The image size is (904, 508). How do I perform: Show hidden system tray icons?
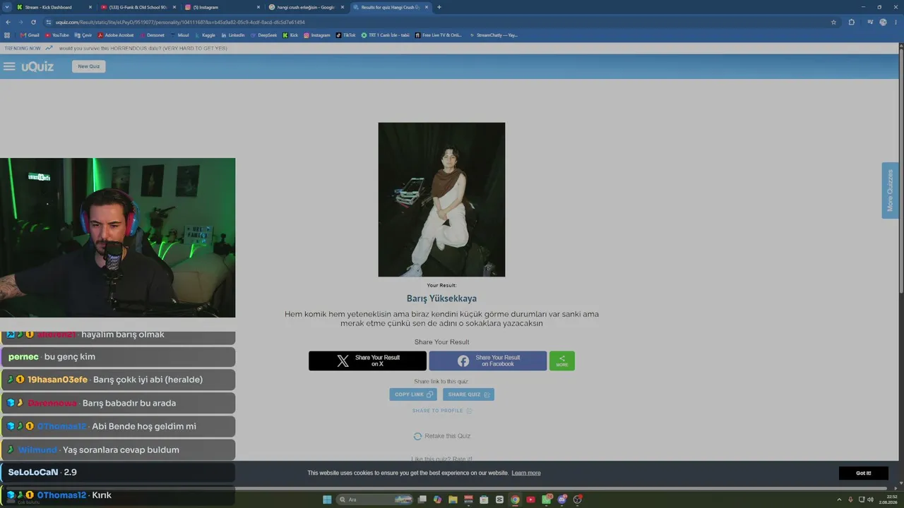pos(839,500)
